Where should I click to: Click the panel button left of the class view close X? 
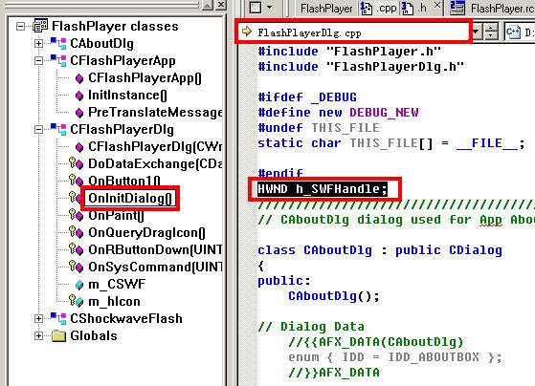coord(208,5)
